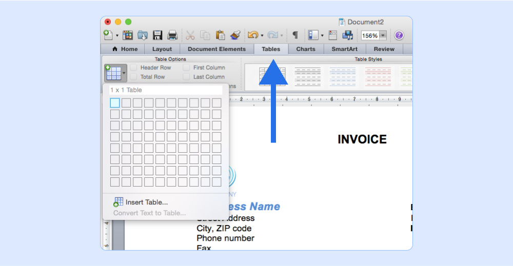Apply the red banded table style
The width and height of the screenshot is (513, 266).
pos(378,77)
